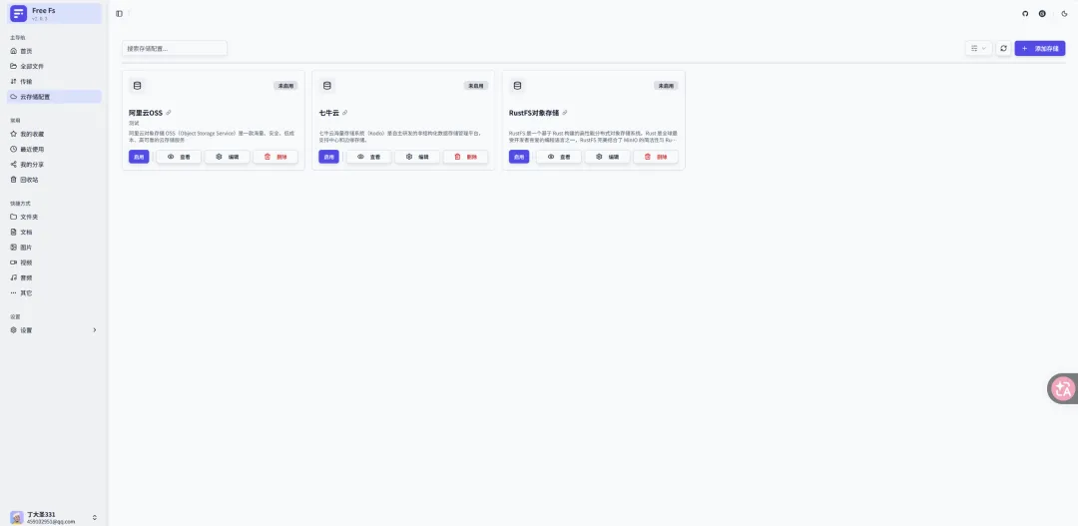Click the Gitee icon in header
The image size is (1078, 526).
tap(1042, 14)
